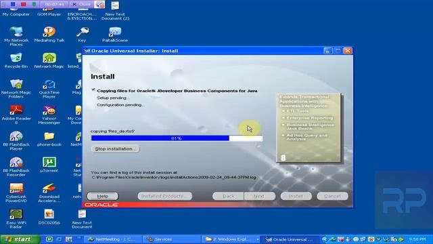Click the µTorrent quick launch taskbar icon

[49, 239]
